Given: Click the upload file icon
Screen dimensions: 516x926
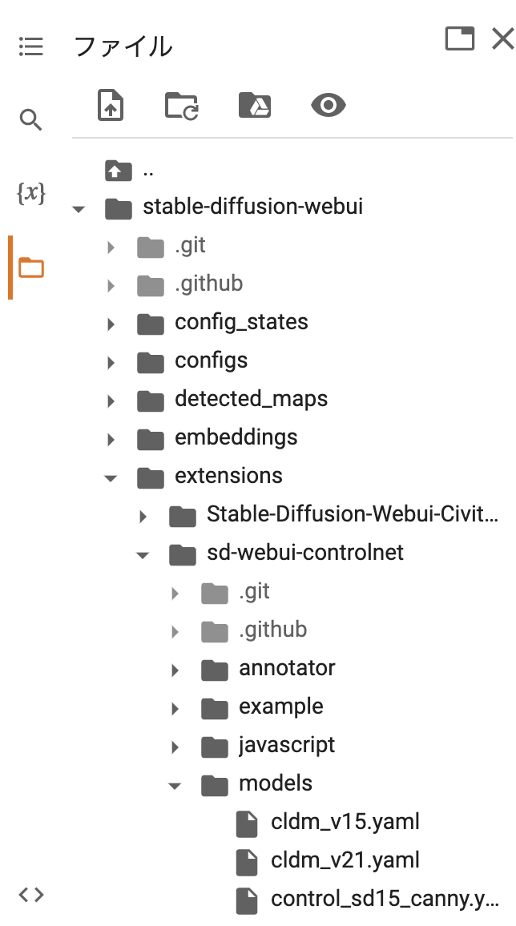Looking at the screenshot, I should [111, 105].
